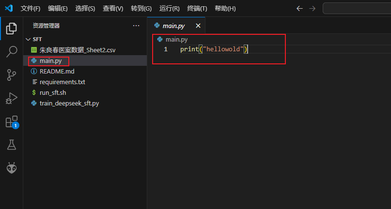Open 朱良春医案数据_Sheet2.csv file
Screen dimensions: 391x209
coord(85,50)
